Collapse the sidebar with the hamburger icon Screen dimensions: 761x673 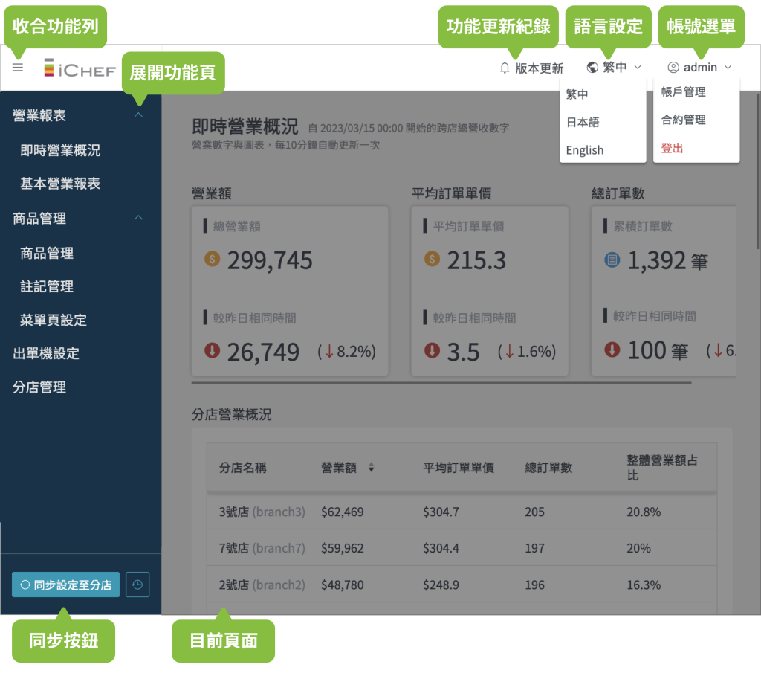click(18, 68)
